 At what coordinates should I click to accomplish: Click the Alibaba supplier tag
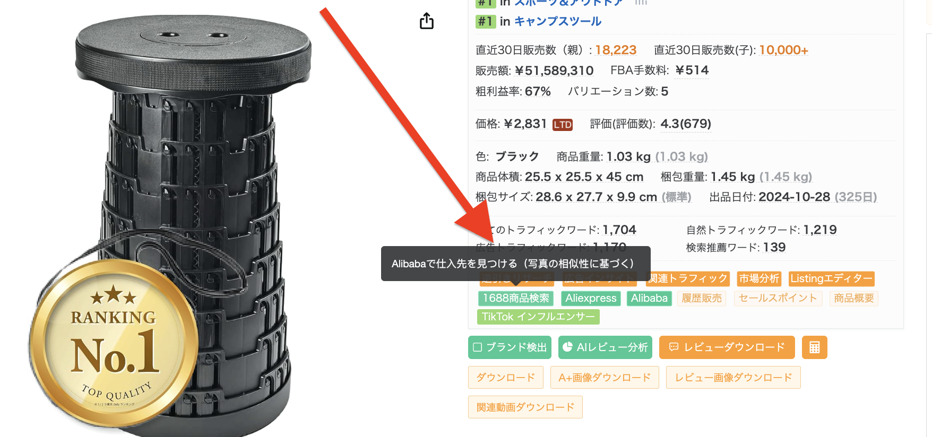(x=649, y=299)
